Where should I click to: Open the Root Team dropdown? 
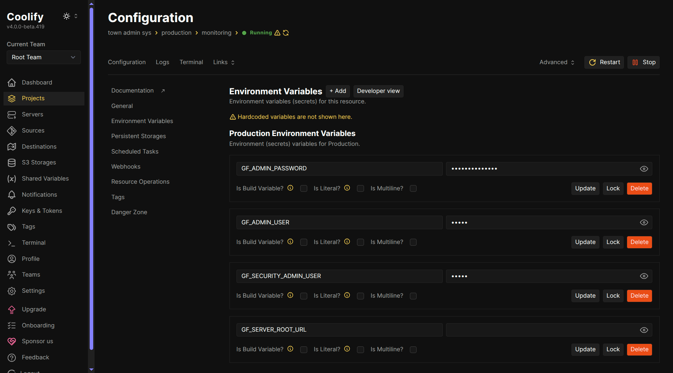(x=43, y=57)
